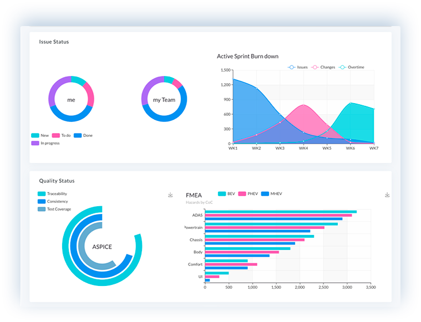The image size is (421, 322).
Task: Click the Done legend swatch
Action: [x=78, y=135]
